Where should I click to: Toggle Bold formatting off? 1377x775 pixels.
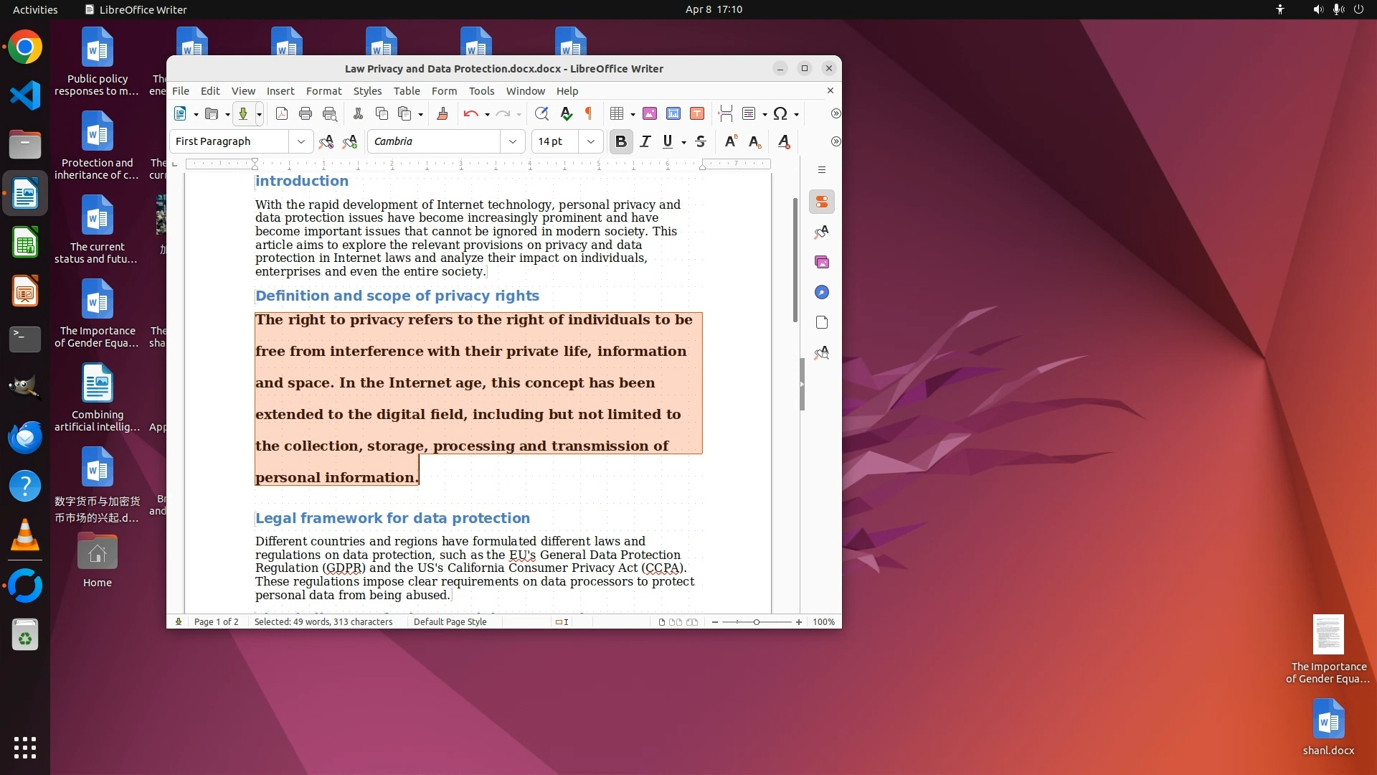click(621, 142)
